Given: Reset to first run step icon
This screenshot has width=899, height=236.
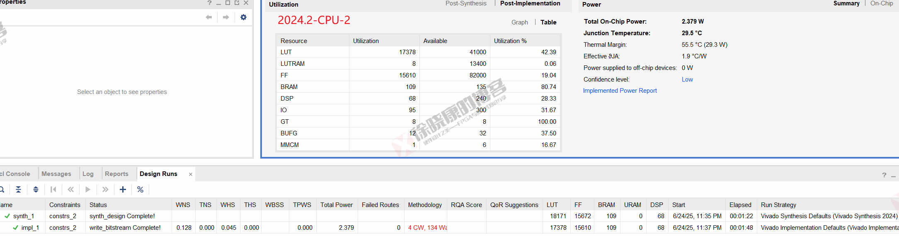Looking at the screenshot, I should pos(53,189).
